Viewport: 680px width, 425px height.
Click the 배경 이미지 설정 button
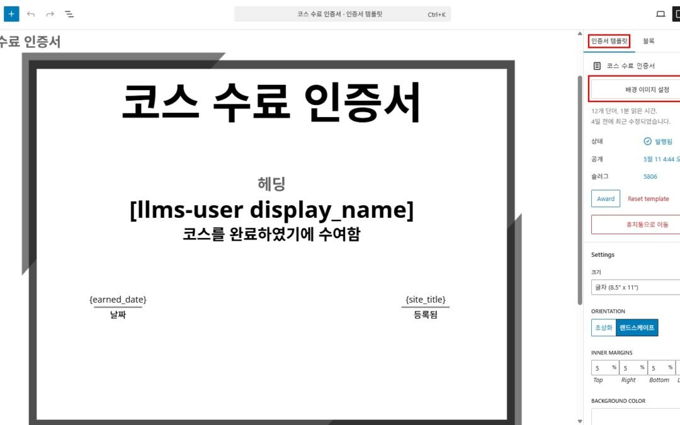(636, 89)
